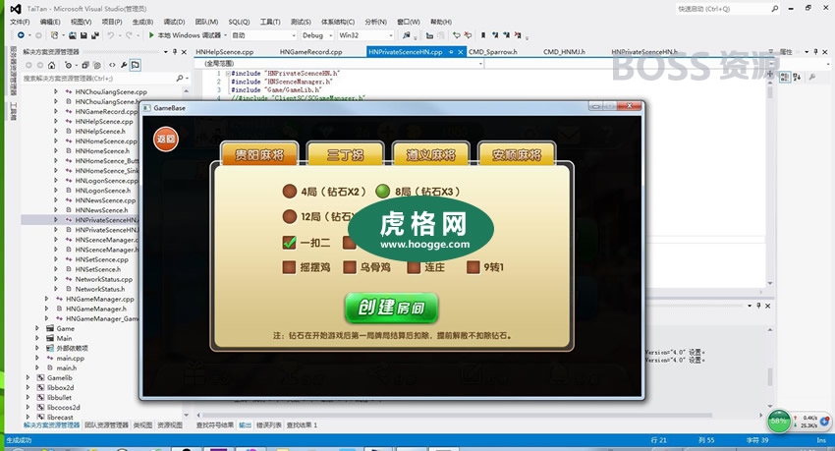This screenshot has height=451, width=835.
Task: Open the Debug configuration dropdown
Action: tap(317, 35)
